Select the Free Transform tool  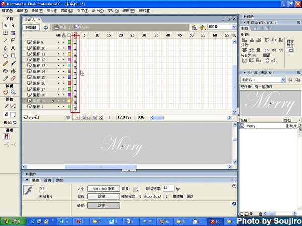(x=5, y=33)
